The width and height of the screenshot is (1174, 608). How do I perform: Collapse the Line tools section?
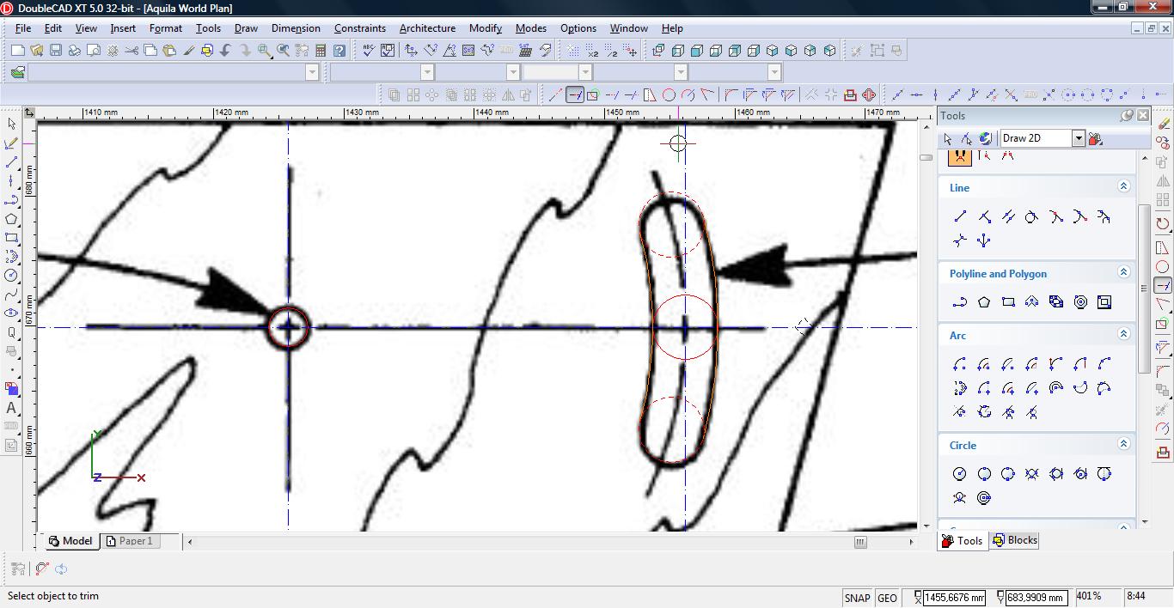click(1122, 186)
